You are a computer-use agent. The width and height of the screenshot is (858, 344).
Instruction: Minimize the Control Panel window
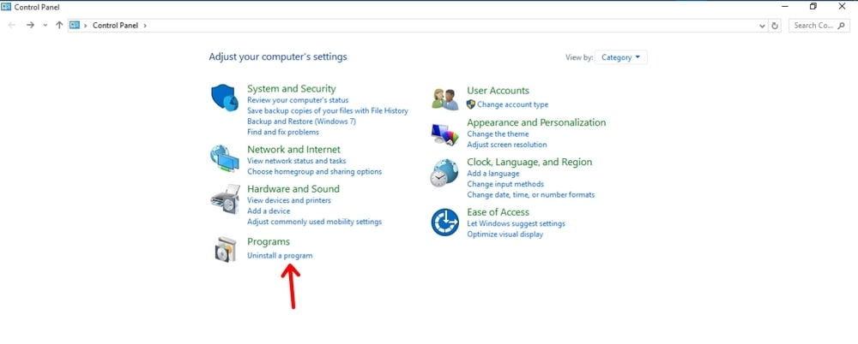786,7
